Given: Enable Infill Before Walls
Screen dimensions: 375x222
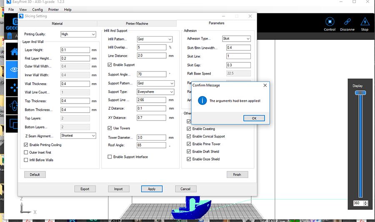Looking at the screenshot, I should click(x=26, y=160).
